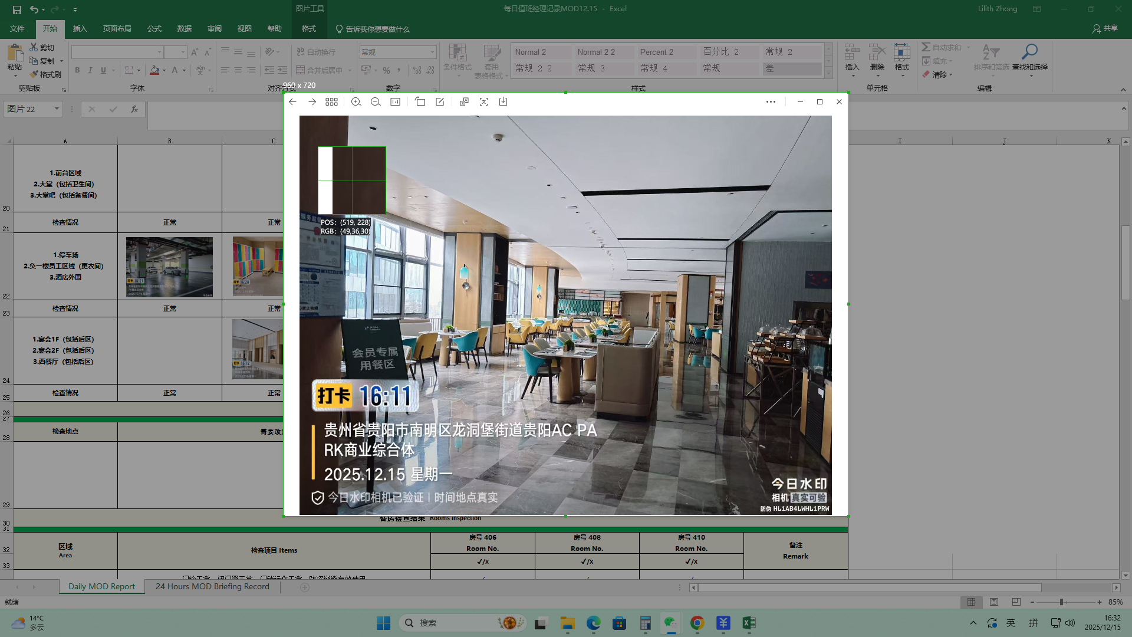The height and width of the screenshot is (637, 1132).
Task: Open the edit image pencil icon
Action: (x=440, y=102)
